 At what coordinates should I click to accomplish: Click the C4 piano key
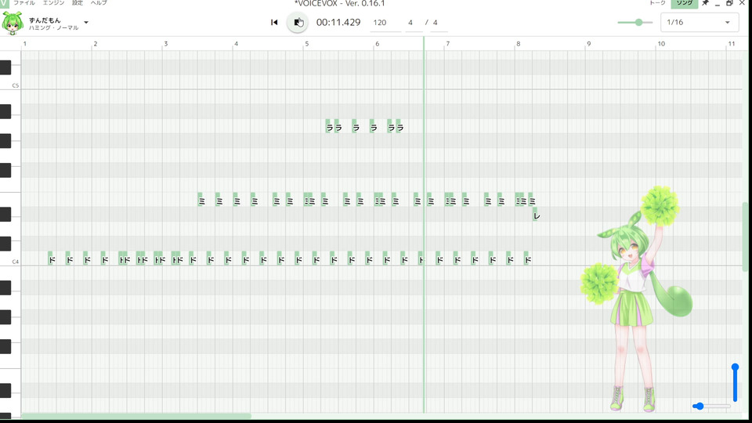point(10,258)
